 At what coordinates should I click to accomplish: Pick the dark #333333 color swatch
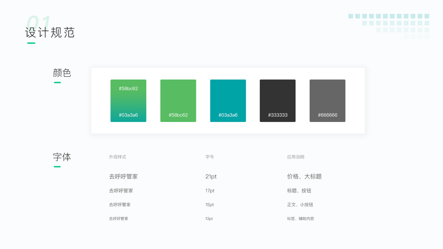[x=278, y=101]
